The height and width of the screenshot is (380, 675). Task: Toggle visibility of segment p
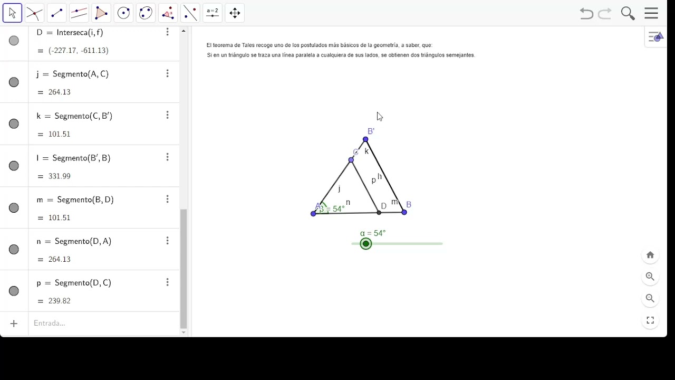coord(14,291)
